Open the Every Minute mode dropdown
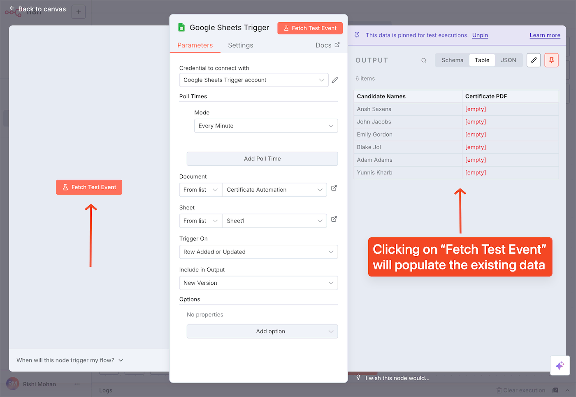 tap(266, 126)
